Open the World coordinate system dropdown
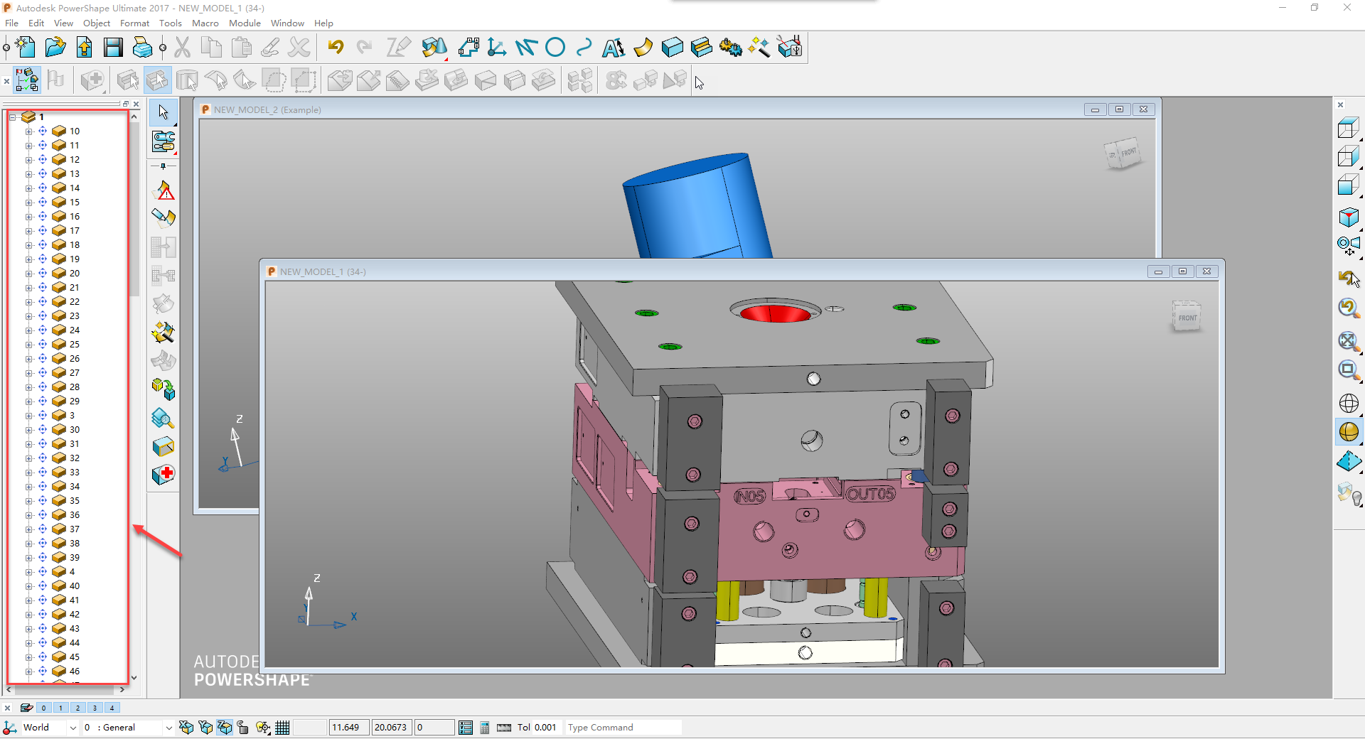This screenshot has height=739, width=1365. [73, 727]
